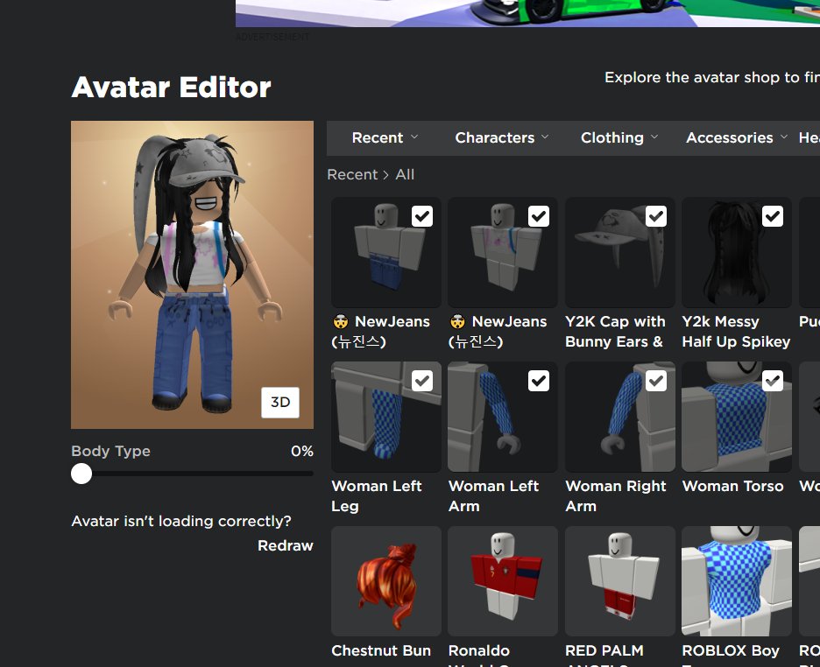Select the ROBLOX Boy torso thumbnail

[x=736, y=581]
